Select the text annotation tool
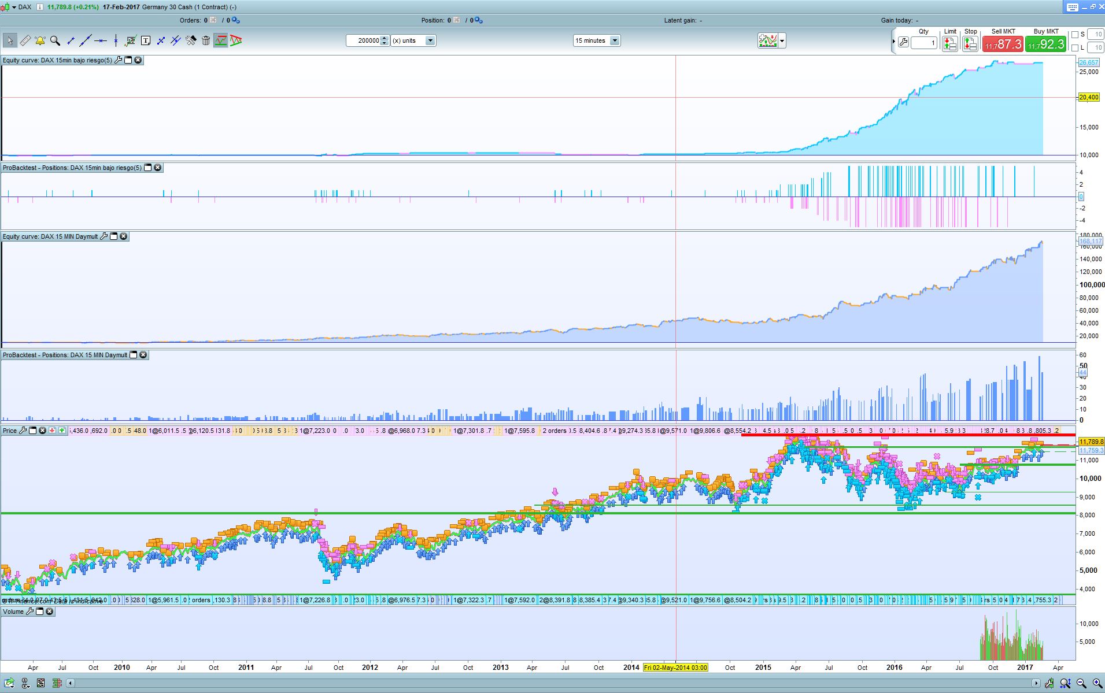This screenshot has width=1105, height=693. tap(146, 40)
